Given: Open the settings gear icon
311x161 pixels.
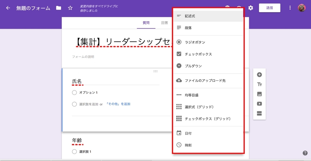Looking at the screenshot, I should tap(251, 8).
